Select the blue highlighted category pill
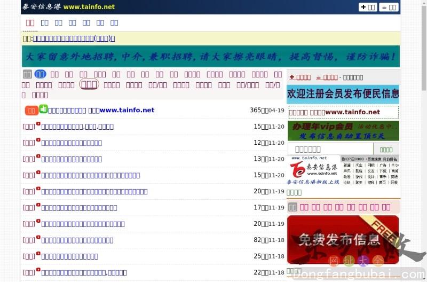The width and height of the screenshot is (427, 282). 41,74
